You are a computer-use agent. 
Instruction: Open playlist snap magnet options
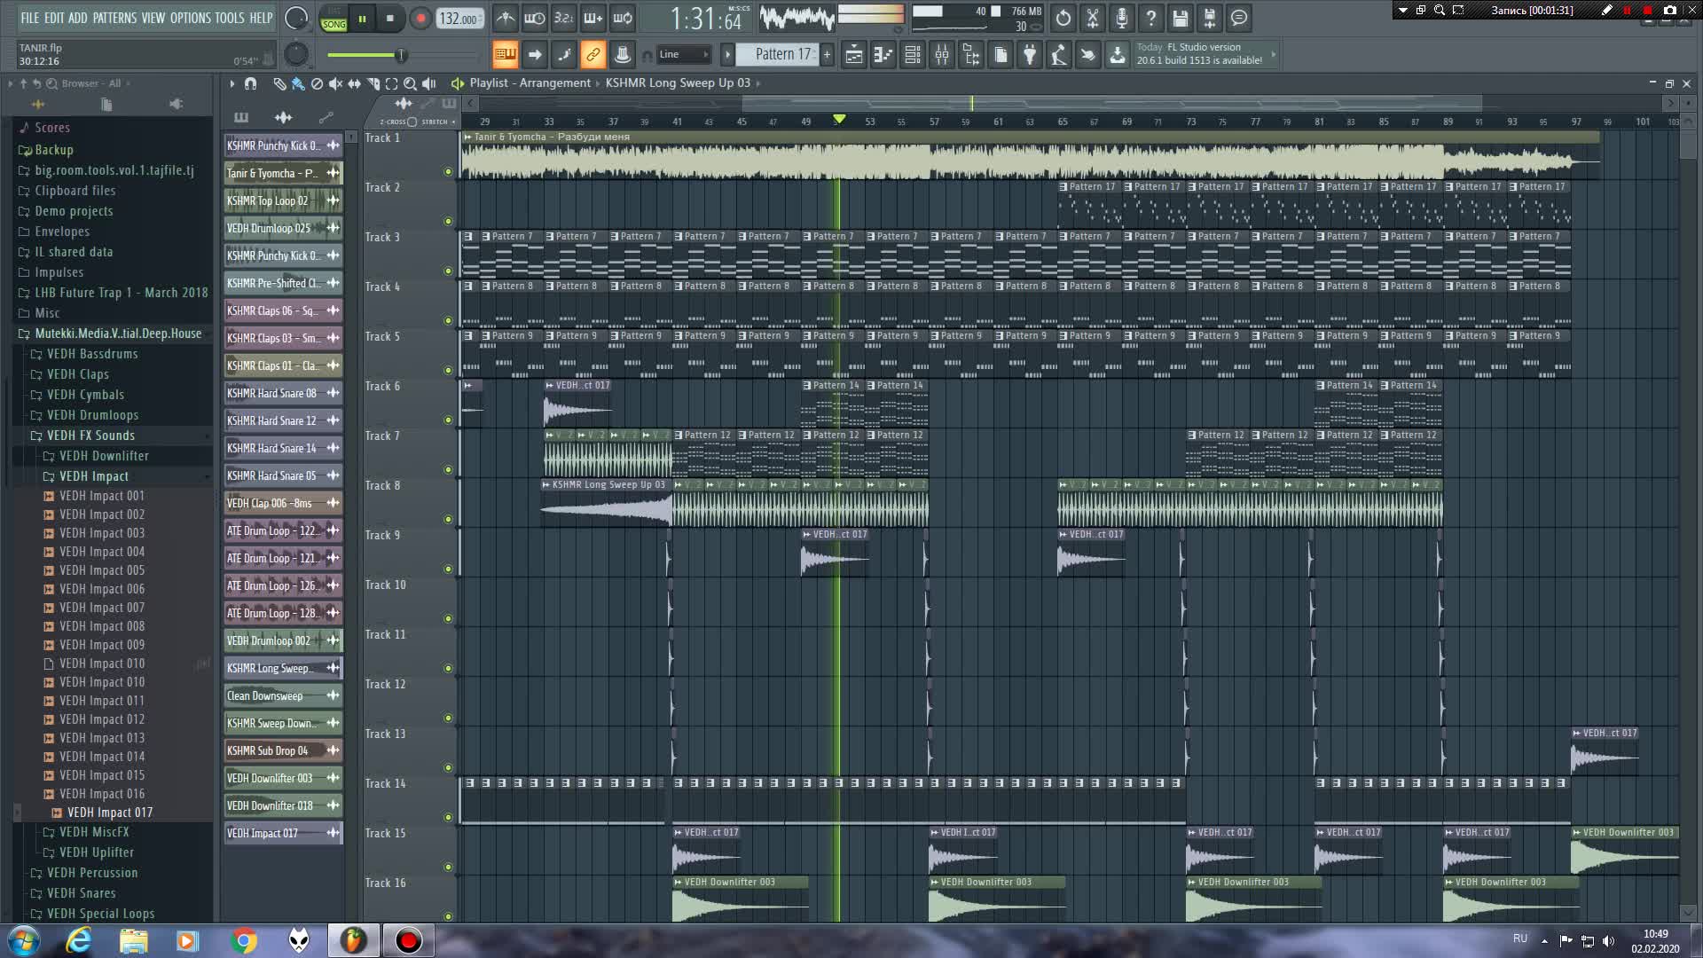(x=251, y=83)
